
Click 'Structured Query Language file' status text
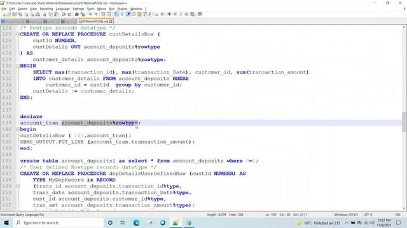[22, 215]
